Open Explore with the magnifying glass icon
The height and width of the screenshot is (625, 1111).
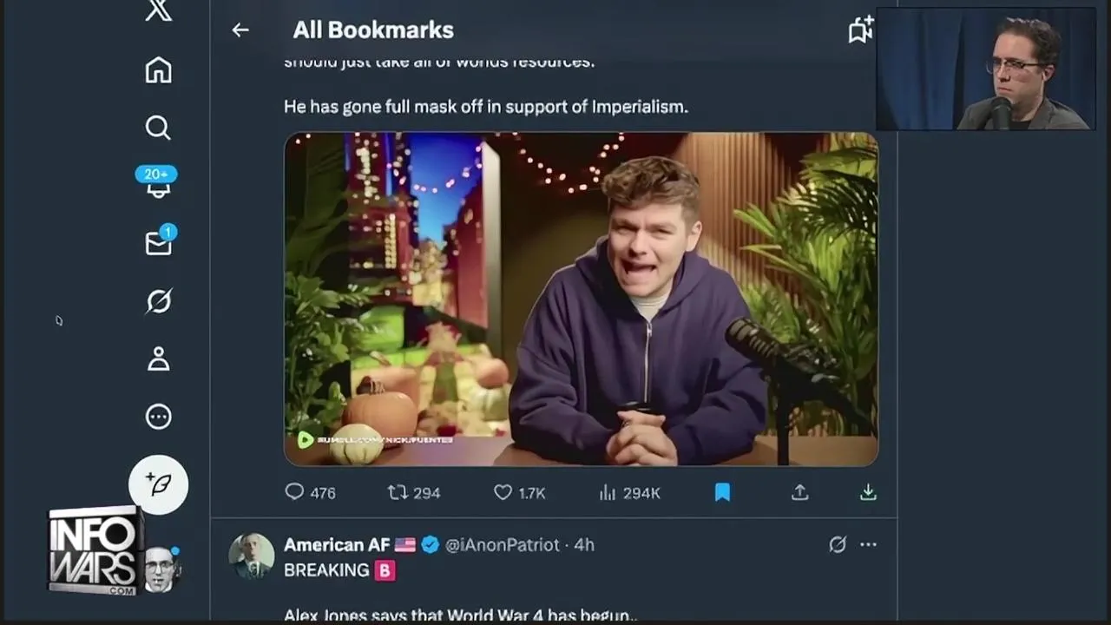158,128
